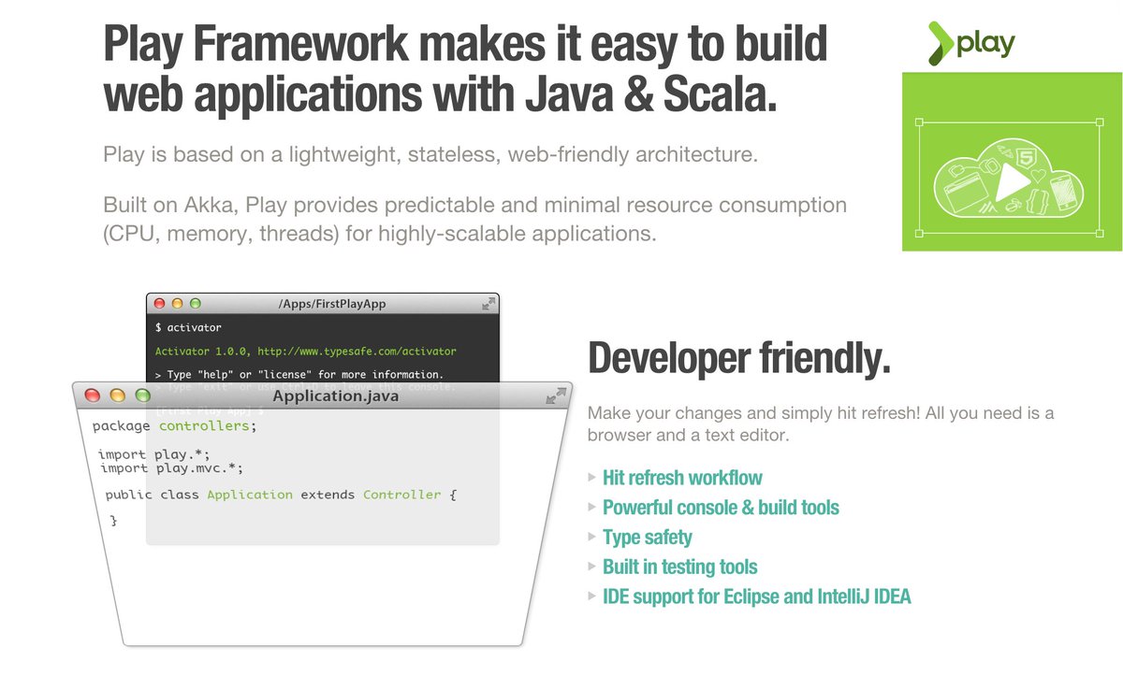Toggle fullscreen on FirstPlayApp terminal window
This screenshot has width=1123, height=675.
click(x=488, y=304)
